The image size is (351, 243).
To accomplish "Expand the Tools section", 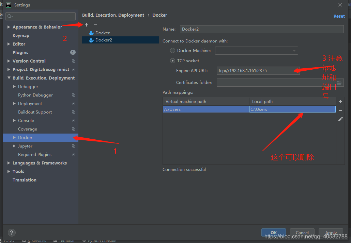I will (x=9, y=171).
